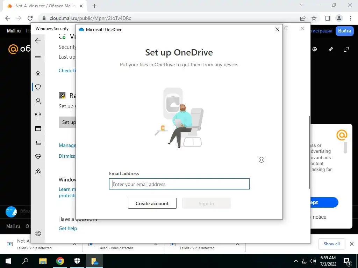Click the Email address input field
The image size is (358, 268).
point(179,184)
